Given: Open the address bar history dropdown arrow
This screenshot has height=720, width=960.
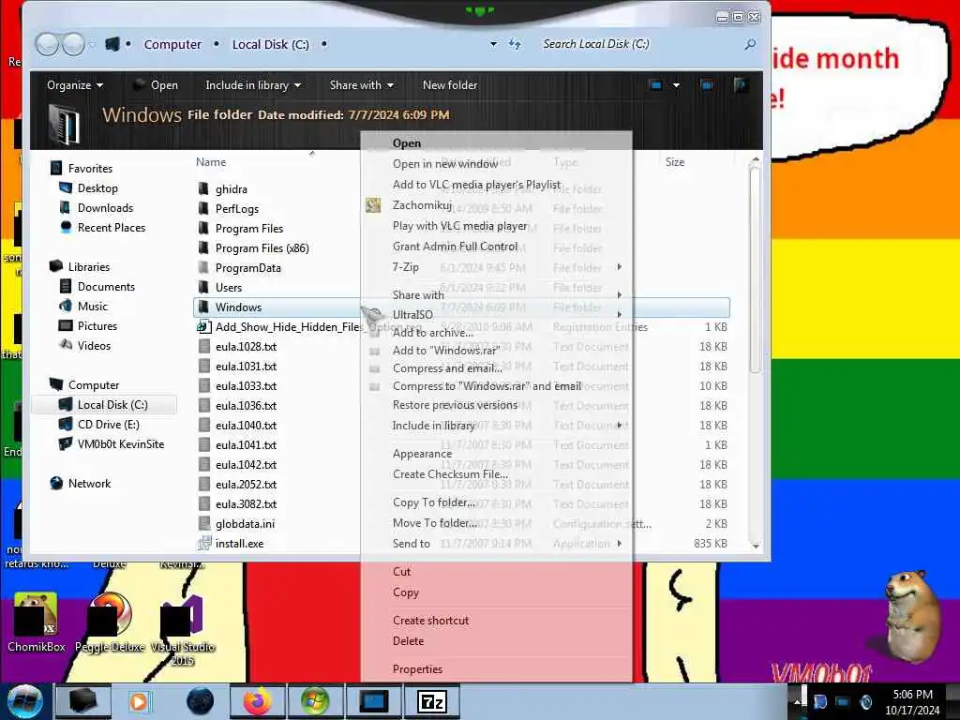Looking at the screenshot, I should [493, 44].
